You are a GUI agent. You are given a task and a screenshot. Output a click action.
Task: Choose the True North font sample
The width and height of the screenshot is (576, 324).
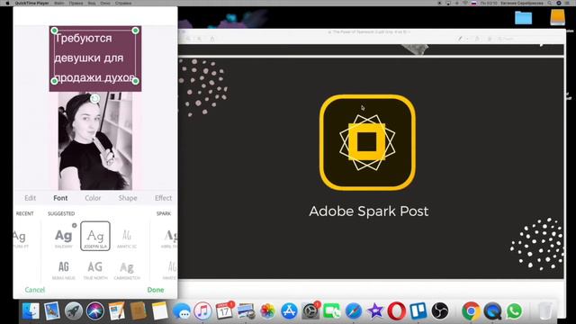tap(95, 269)
